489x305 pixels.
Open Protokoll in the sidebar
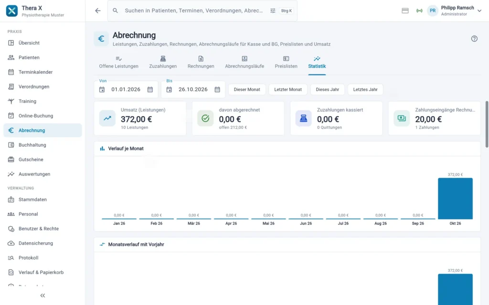click(x=43, y=258)
